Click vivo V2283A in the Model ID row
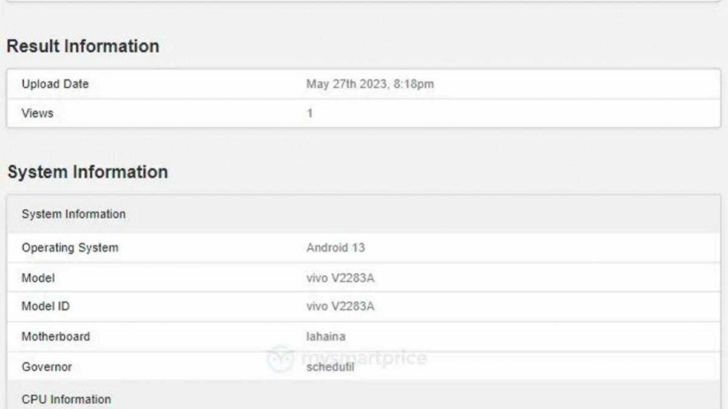This screenshot has width=728, height=409. click(x=340, y=307)
